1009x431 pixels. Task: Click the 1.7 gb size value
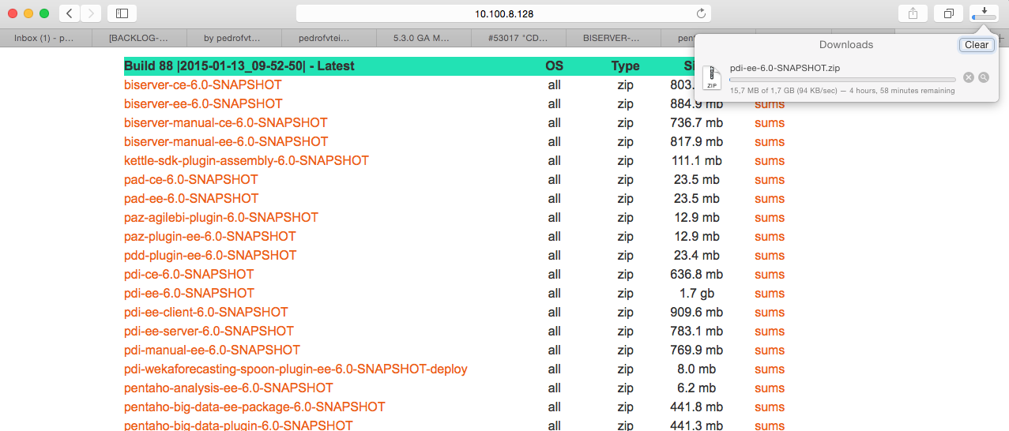(697, 293)
